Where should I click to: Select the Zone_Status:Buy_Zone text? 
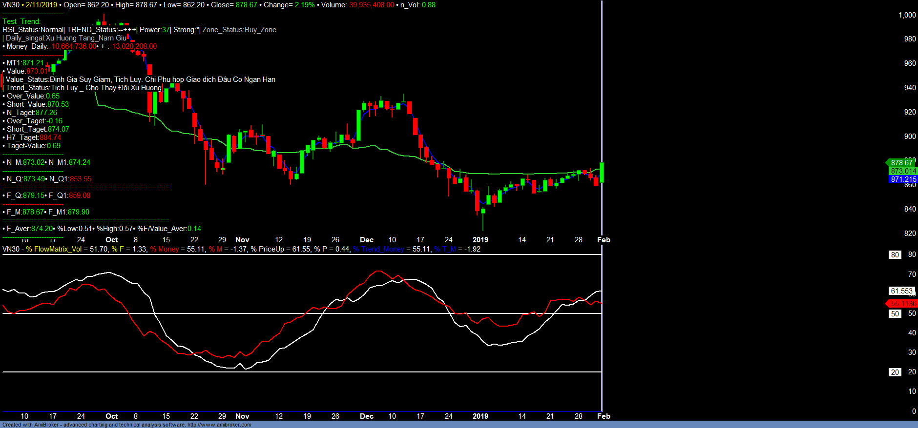point(239,30)
